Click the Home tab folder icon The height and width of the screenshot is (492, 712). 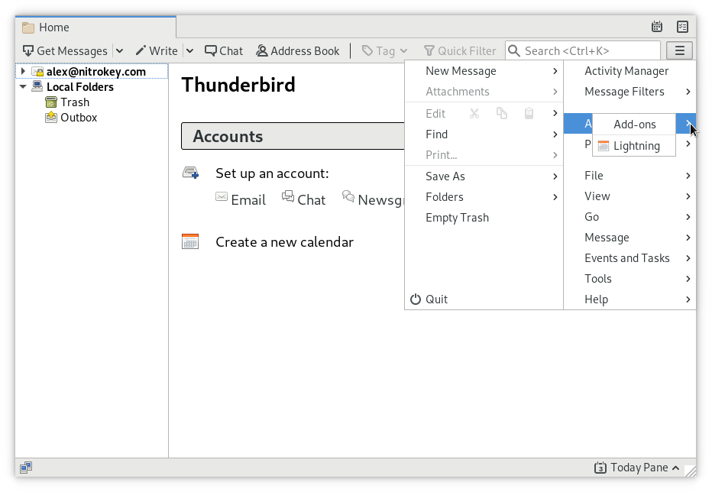point(28,28)
